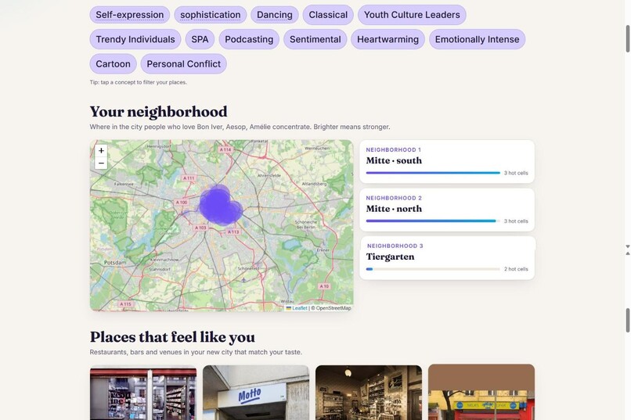Click the A 100 road marker on map
631x420 pixels.
tap(182, 202)
